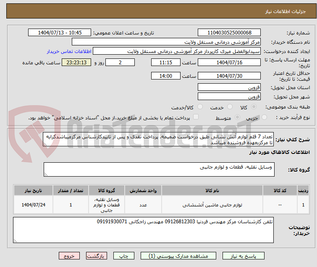The height and width of the screenshot is (267, 317).
Task: Click the validity time field 14:00
Action: 165,76
